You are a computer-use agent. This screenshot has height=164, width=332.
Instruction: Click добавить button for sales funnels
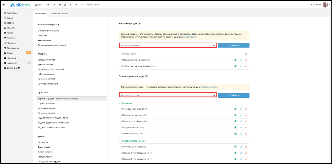point(234,45)
